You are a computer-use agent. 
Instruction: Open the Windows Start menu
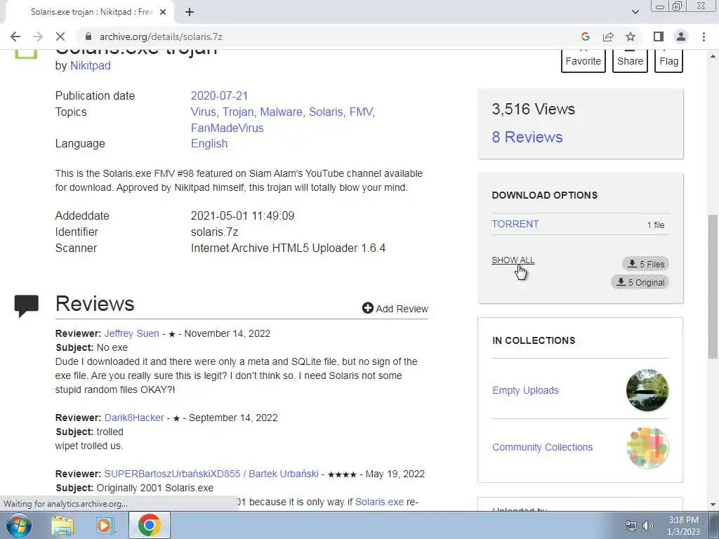tap(18, 525)
